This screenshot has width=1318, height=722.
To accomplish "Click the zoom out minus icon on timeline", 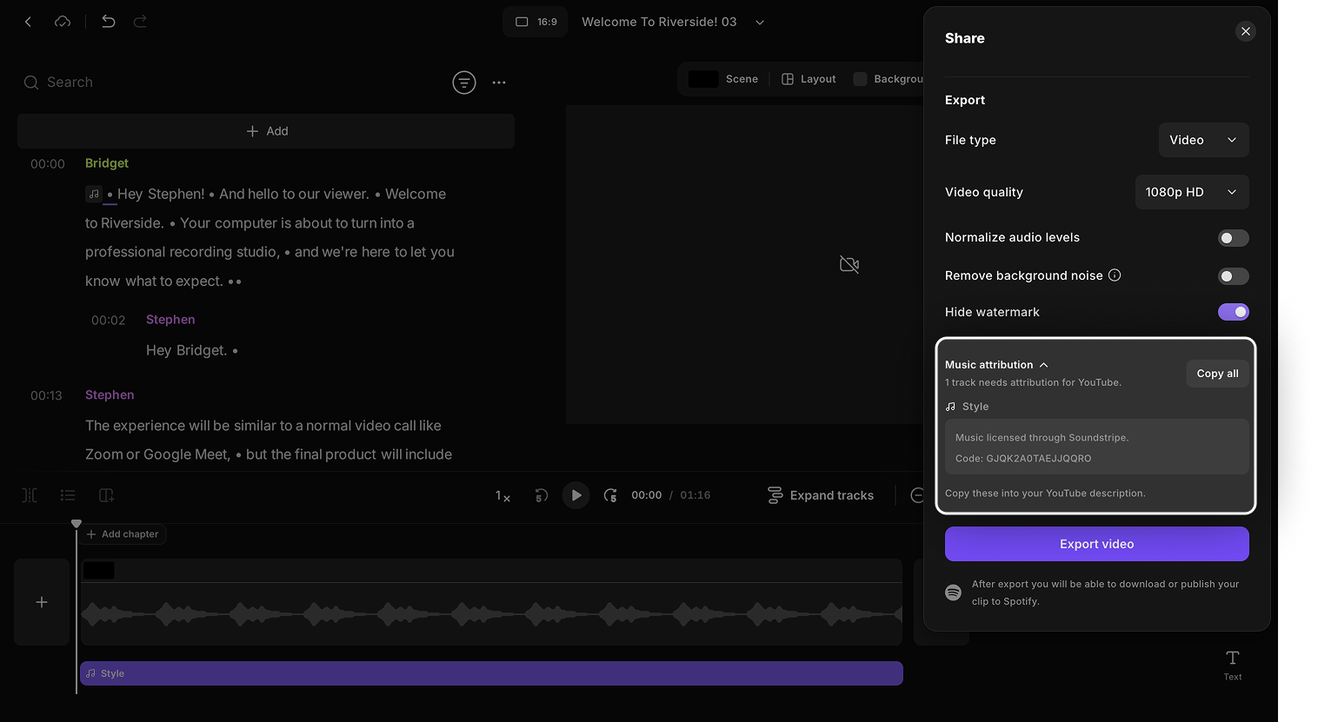I will pyautogui.click(x=917, y=495).
